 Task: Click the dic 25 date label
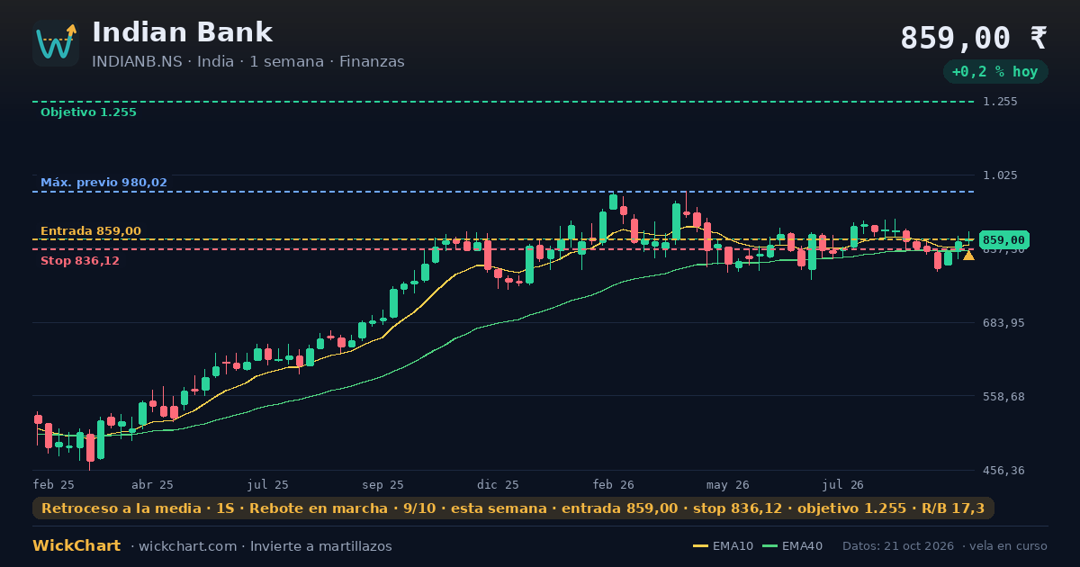(x=499, y=484)
